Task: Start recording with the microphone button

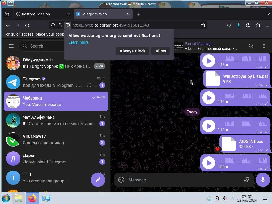Action: pos(263,180)
